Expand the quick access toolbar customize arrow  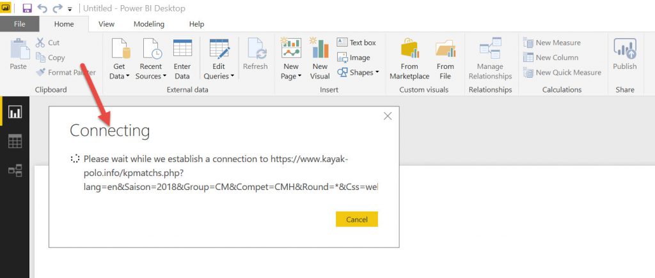(x=70, y=10)
